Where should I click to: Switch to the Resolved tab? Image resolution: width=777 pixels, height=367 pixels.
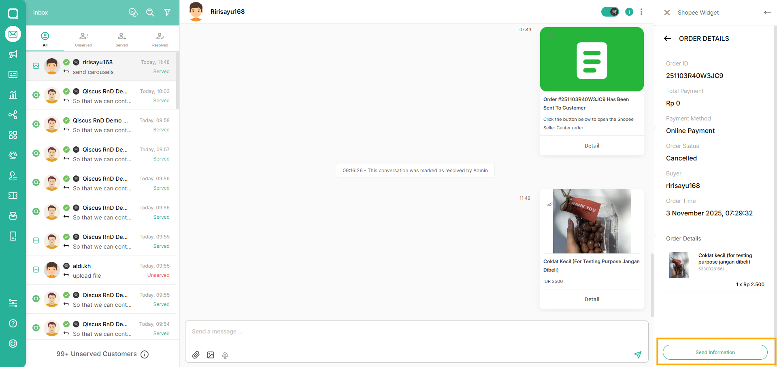tap(160, 40)
